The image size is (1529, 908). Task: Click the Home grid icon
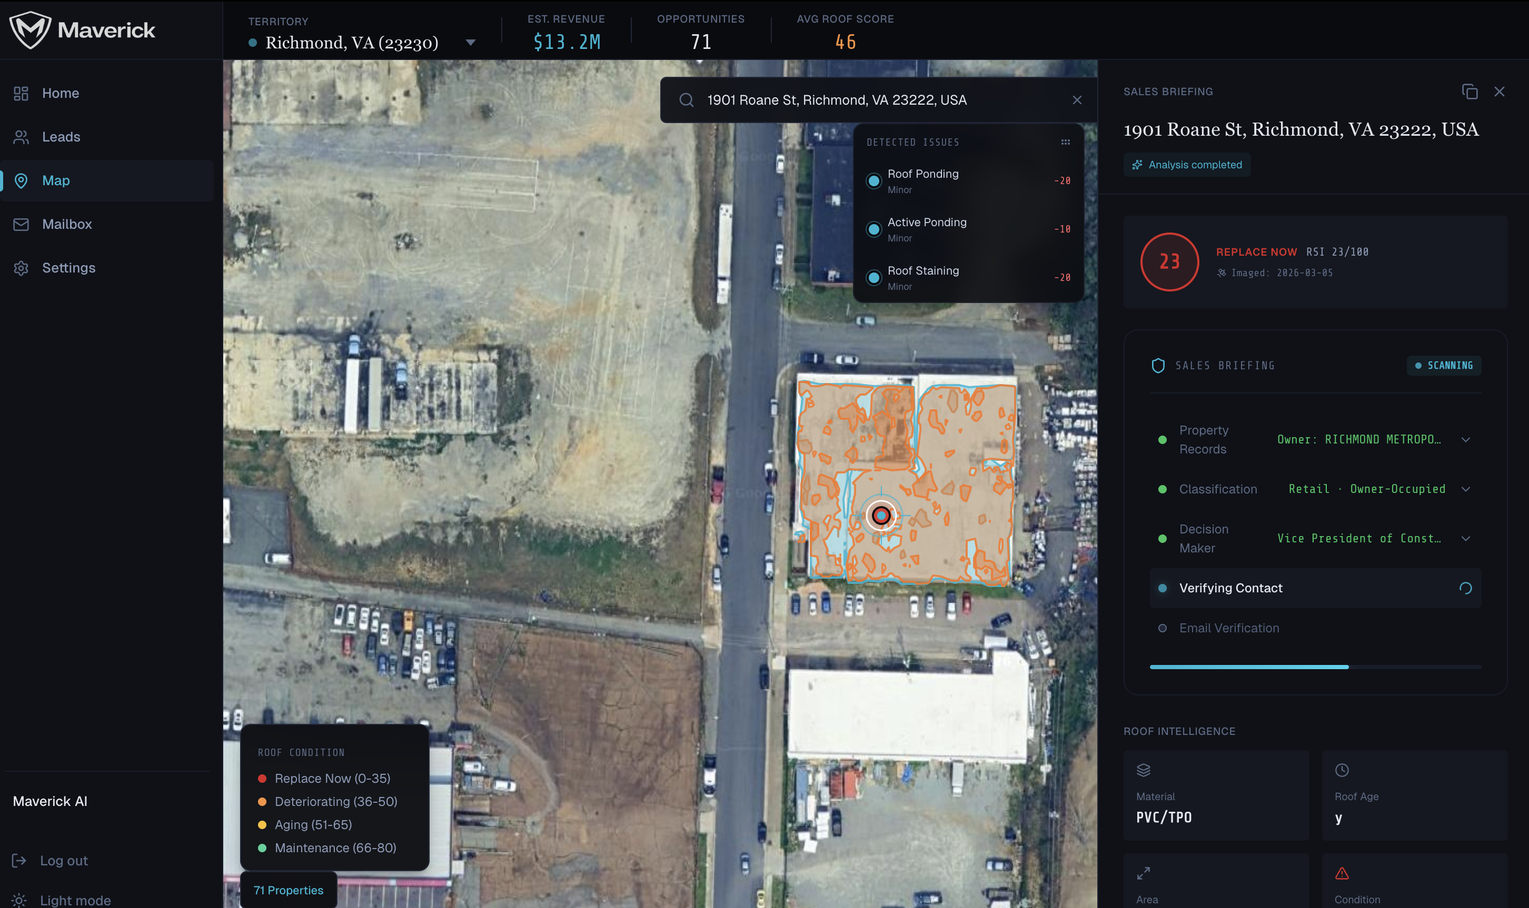coord(21,93)
